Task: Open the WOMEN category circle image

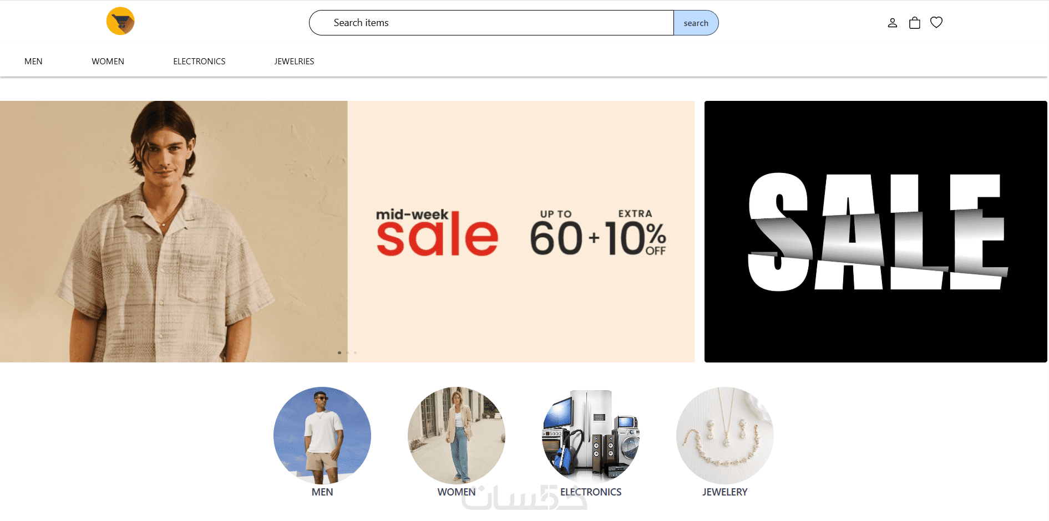Action: tap(457, 435)
